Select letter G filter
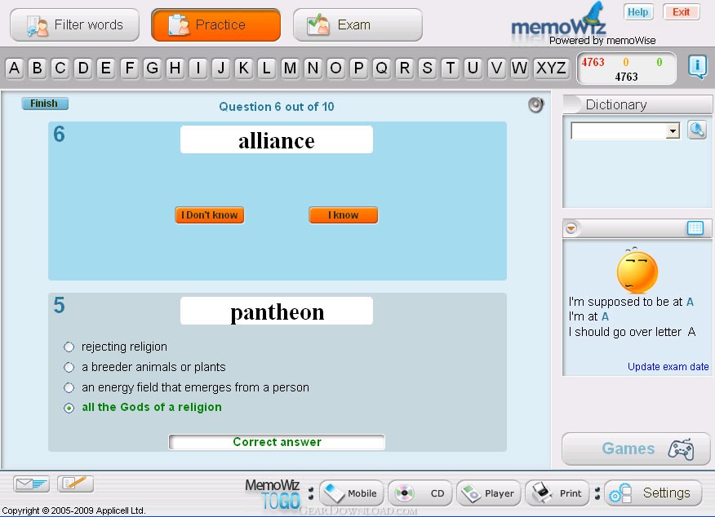Viewport: 715px width, 517px height. pos(153,68)
